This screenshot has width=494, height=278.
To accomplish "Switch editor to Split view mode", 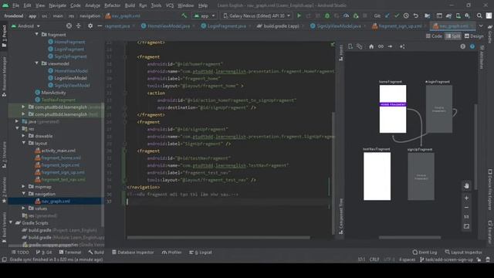I will click(x=453, y=36).
